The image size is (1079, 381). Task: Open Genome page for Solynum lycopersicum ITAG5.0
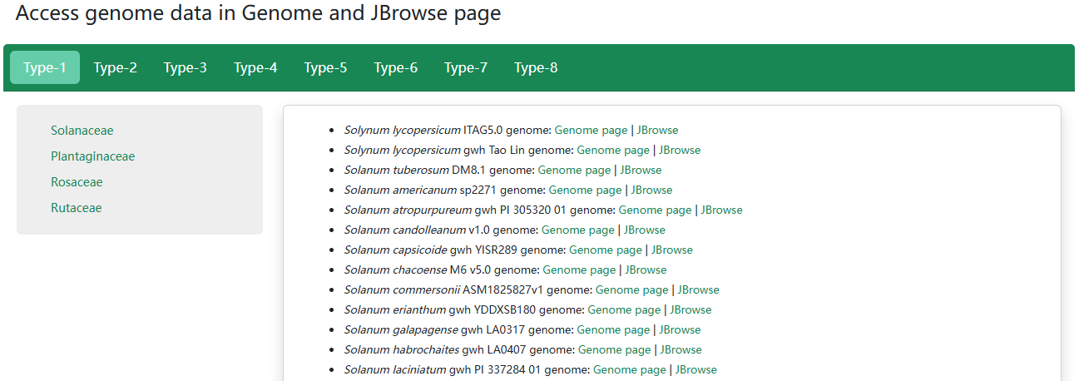point(591,130)
